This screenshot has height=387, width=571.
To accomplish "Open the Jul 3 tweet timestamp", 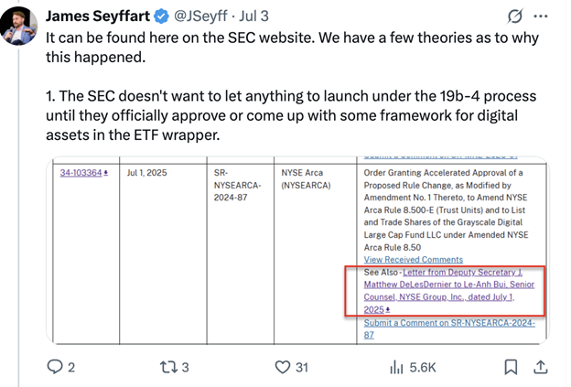I will click(x=256, y=16).
